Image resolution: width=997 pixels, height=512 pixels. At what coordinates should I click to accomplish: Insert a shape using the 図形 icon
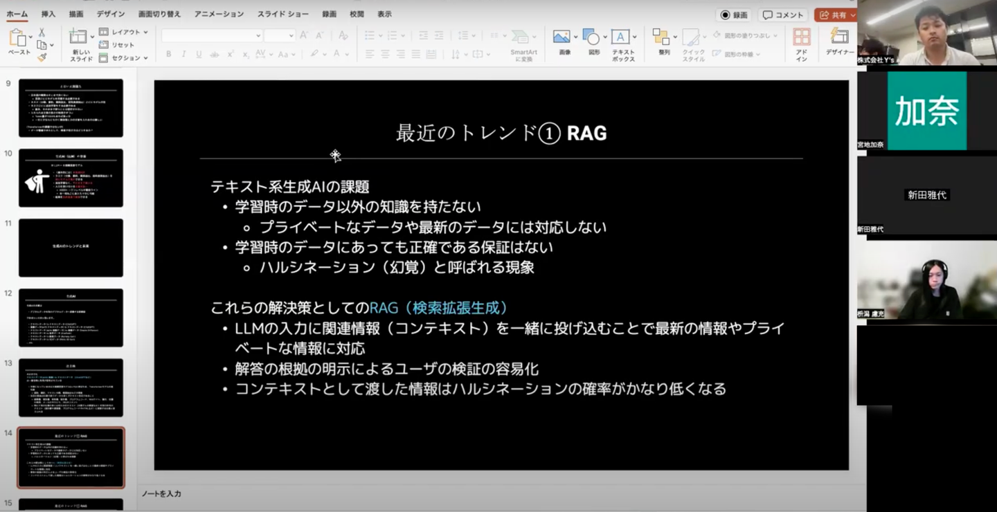[593, 42]
